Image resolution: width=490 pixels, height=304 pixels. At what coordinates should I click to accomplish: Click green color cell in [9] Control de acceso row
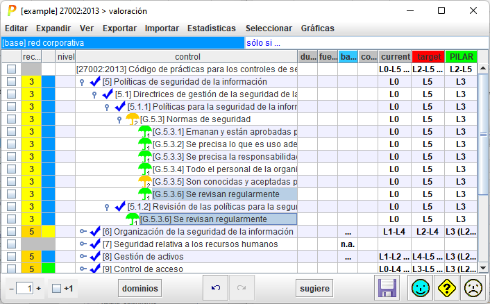pos(49,268)
